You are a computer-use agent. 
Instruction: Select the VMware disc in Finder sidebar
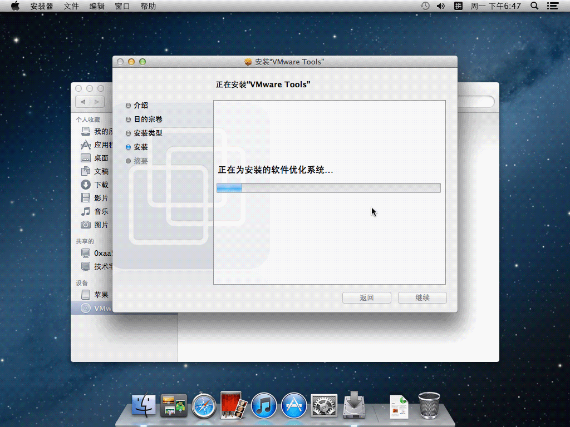click(x=92, y=308)
